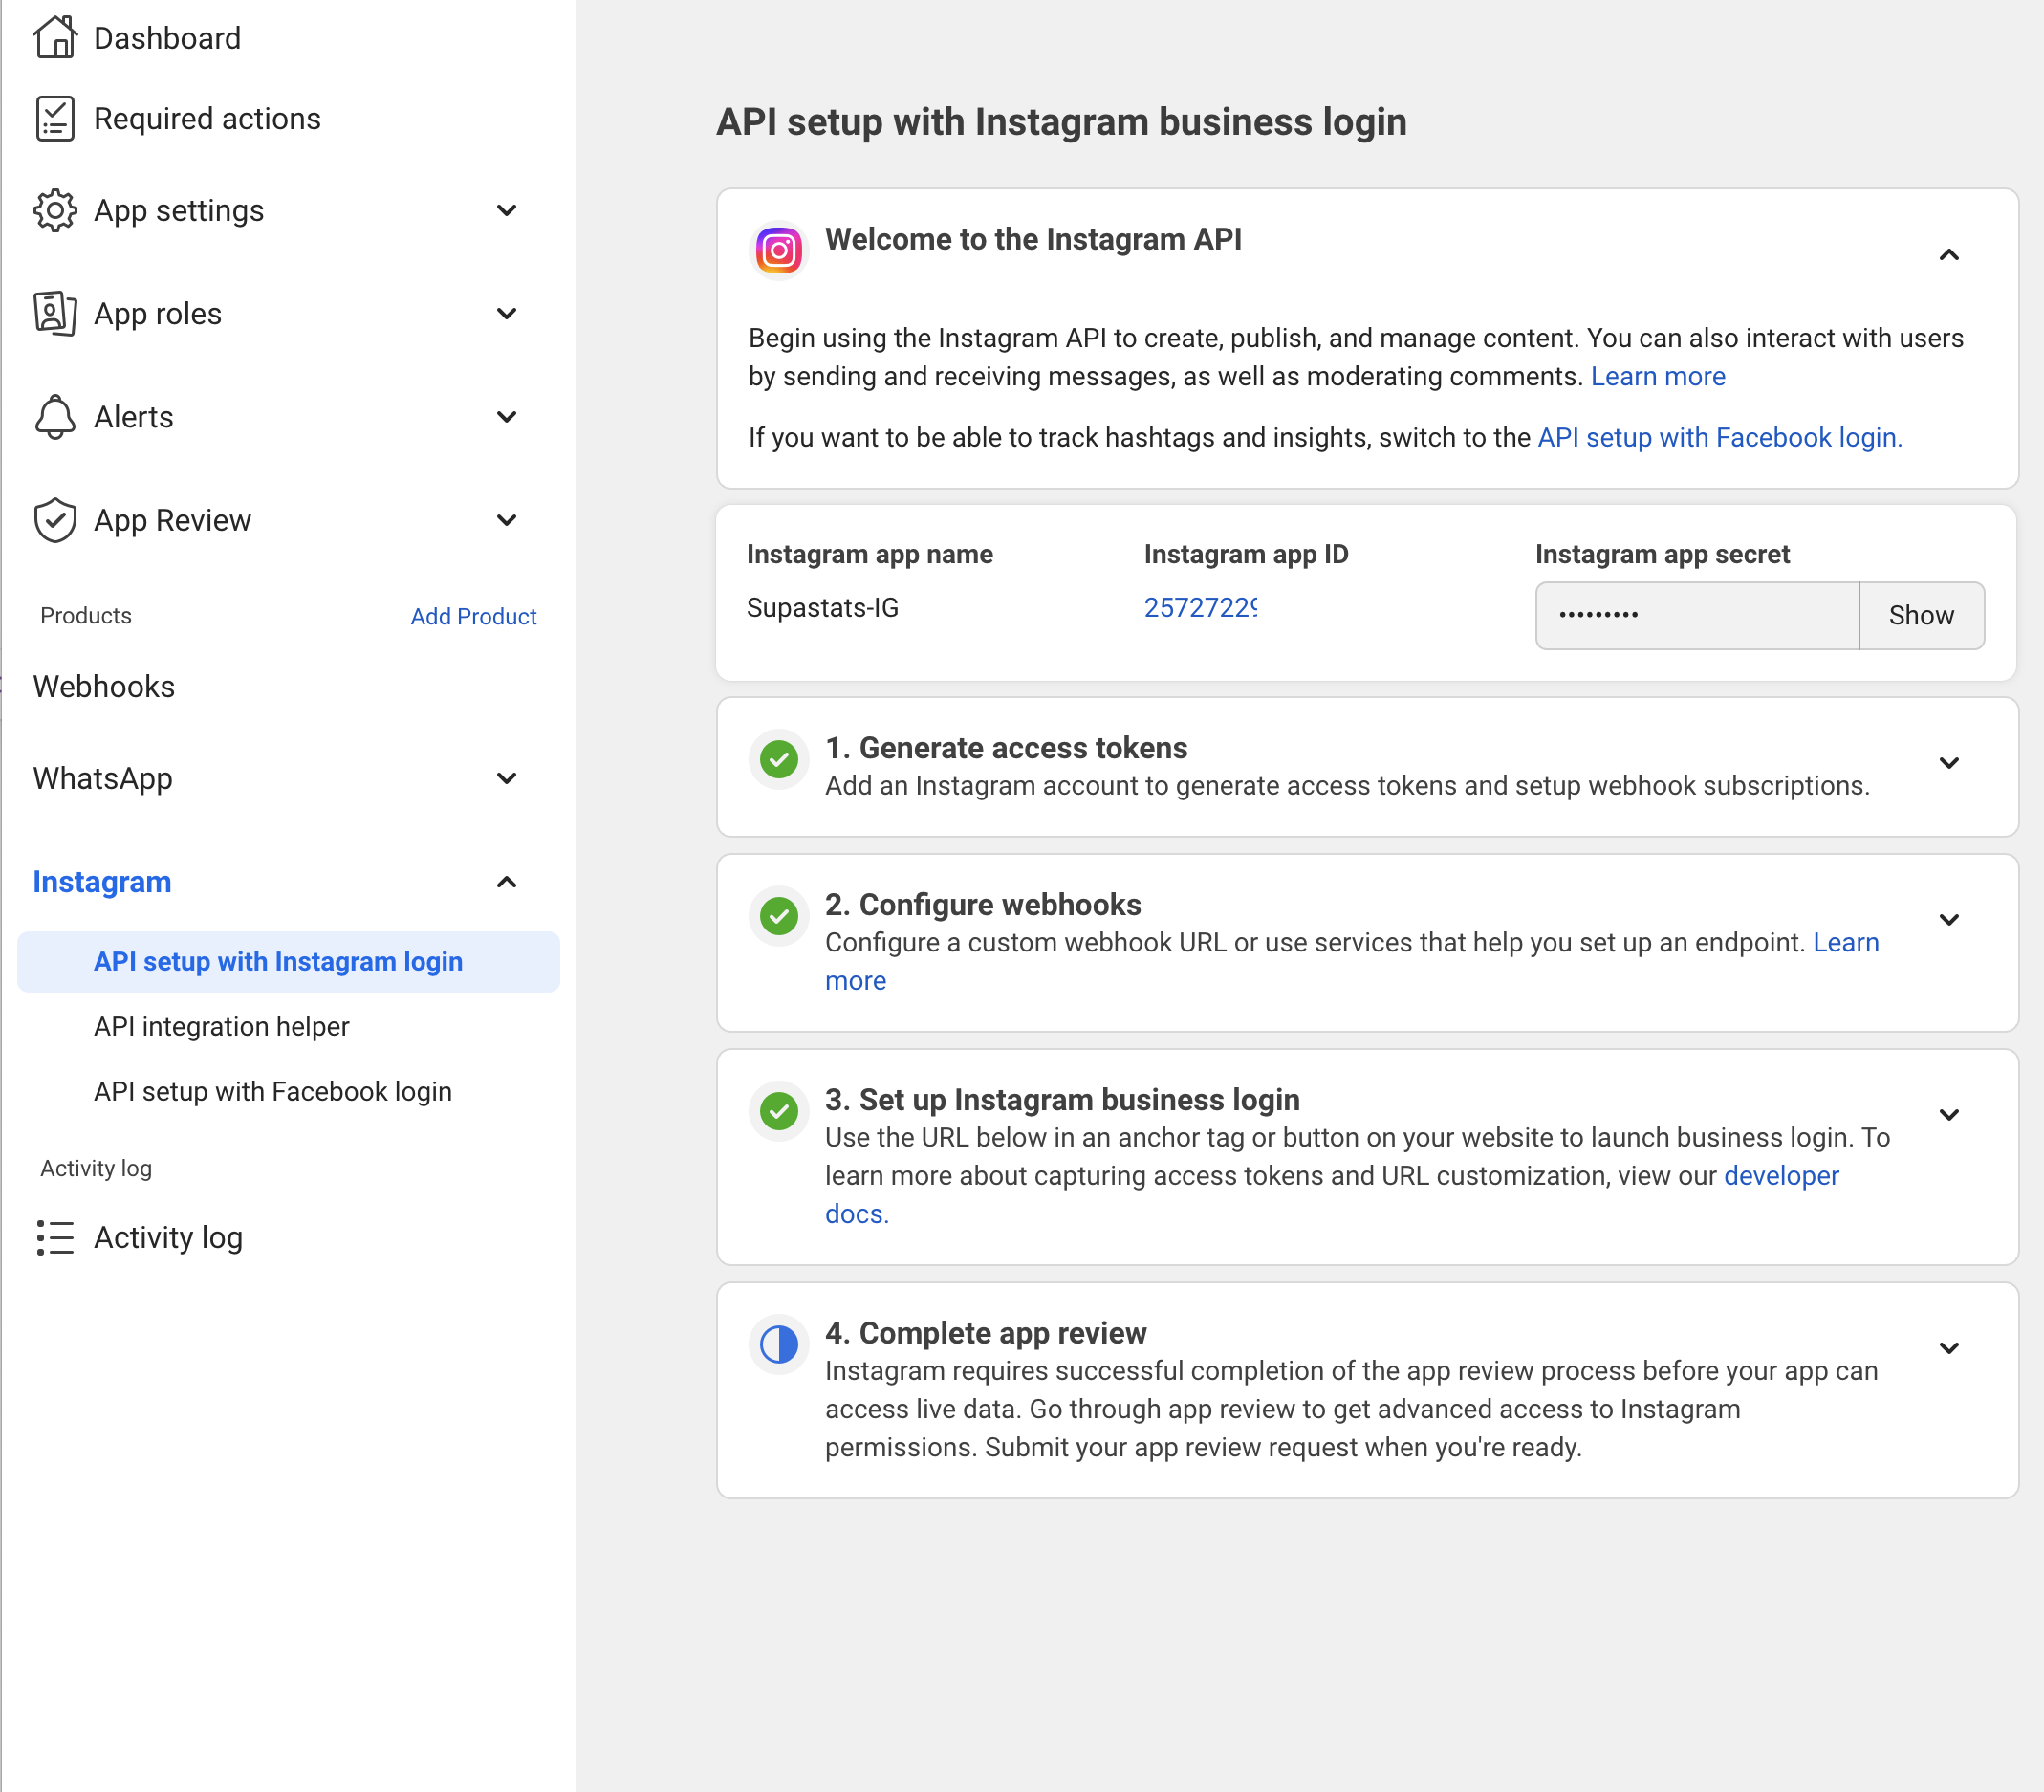Click the App settings gear icon

(55, 211)
